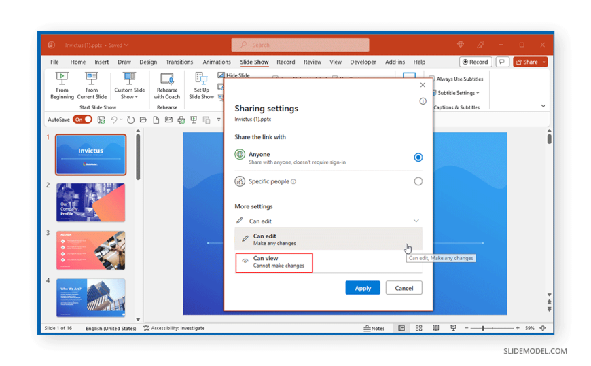Choose the Can view permission option

[274, 262]
